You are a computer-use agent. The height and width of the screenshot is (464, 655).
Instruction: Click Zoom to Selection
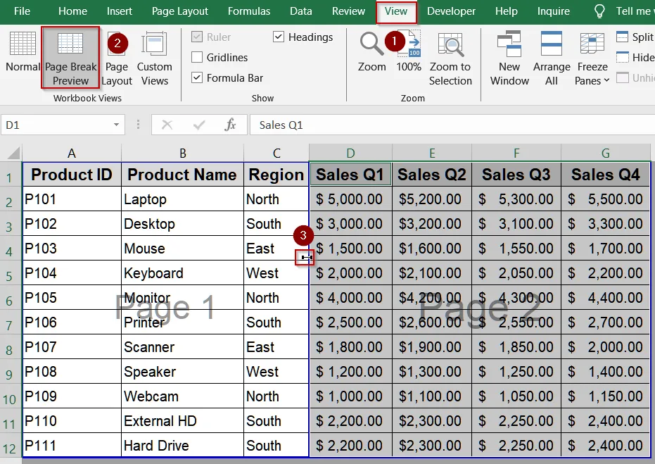(450, 58)
